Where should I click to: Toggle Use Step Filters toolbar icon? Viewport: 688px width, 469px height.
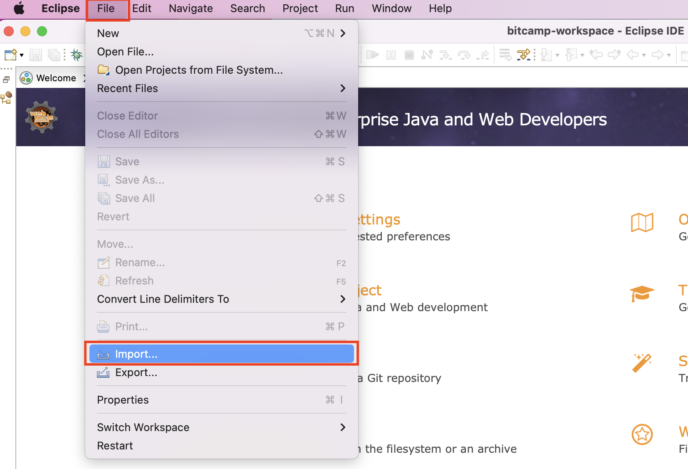(x=524, y=55)
